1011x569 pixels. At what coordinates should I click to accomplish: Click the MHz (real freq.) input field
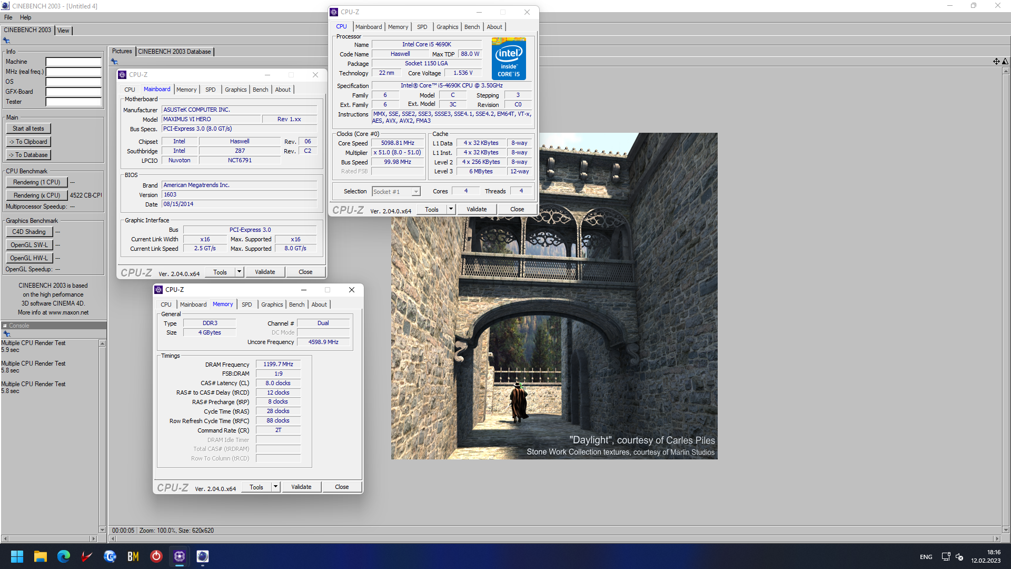(x=73, y=72)
